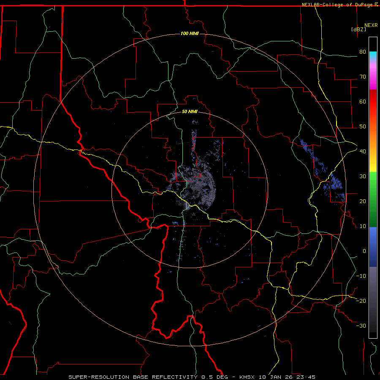Click the 30 value on the dBZ scale
Screen dimensions: 380x380
pyautogui.click(x=363, y=176)
